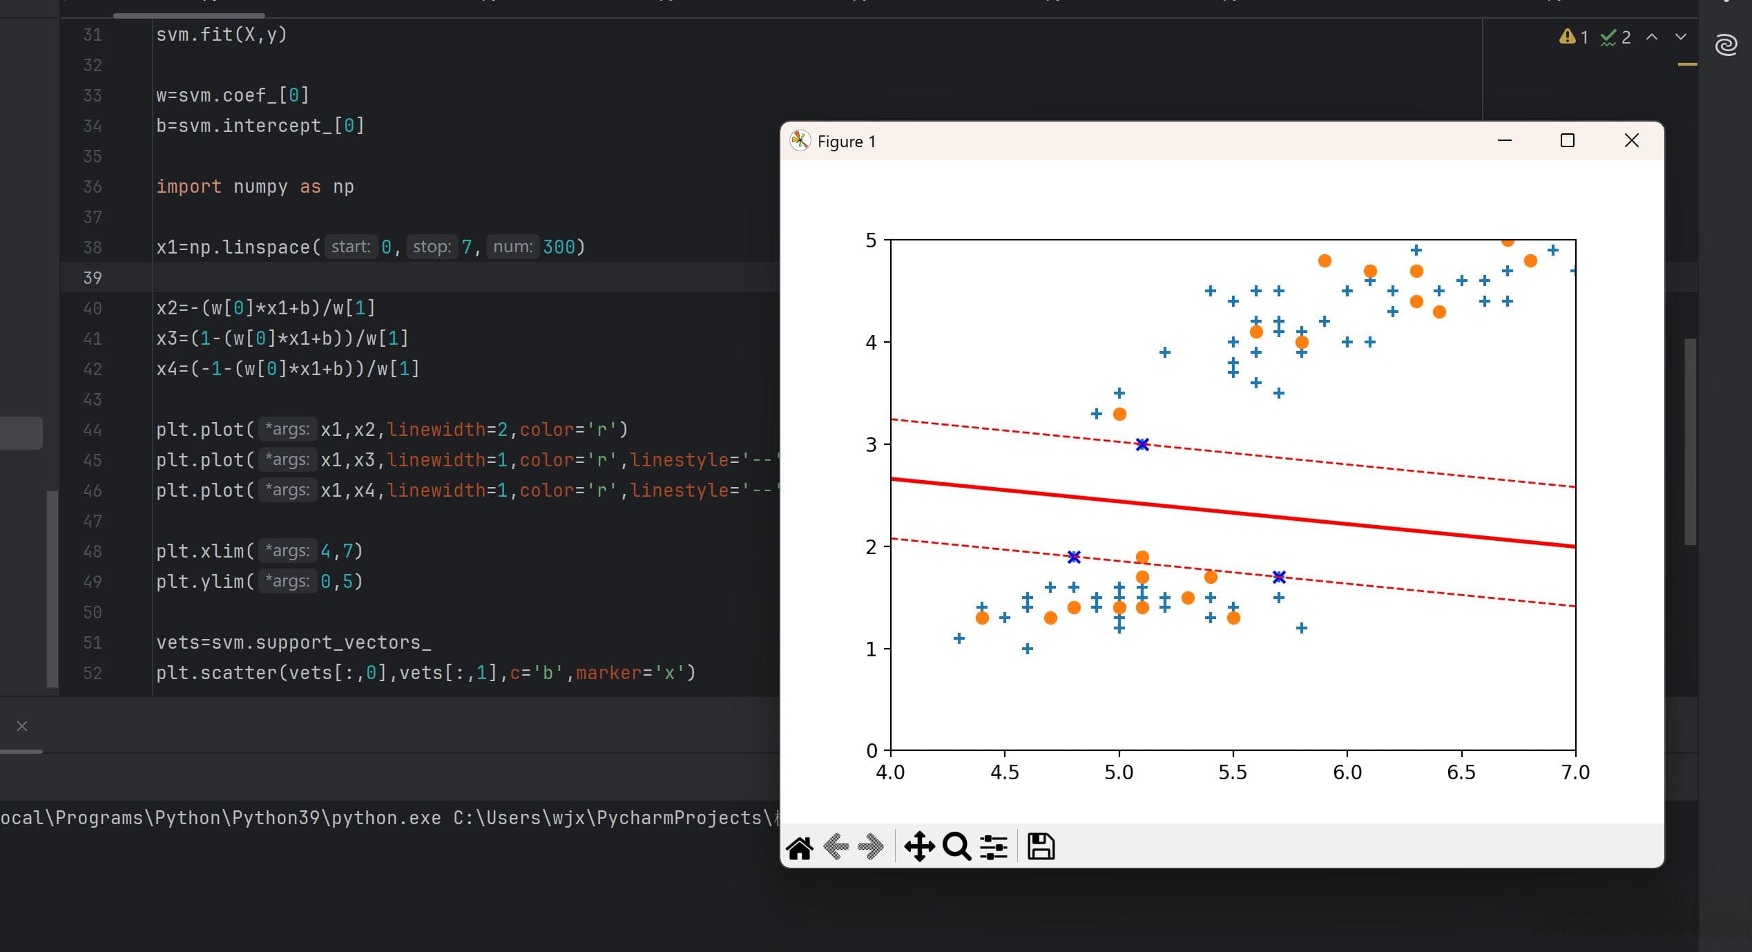Viewport: 1752px width, 952px height.
Task: Click the 'x1=np.linspace' code line
Action: (370, 247)
